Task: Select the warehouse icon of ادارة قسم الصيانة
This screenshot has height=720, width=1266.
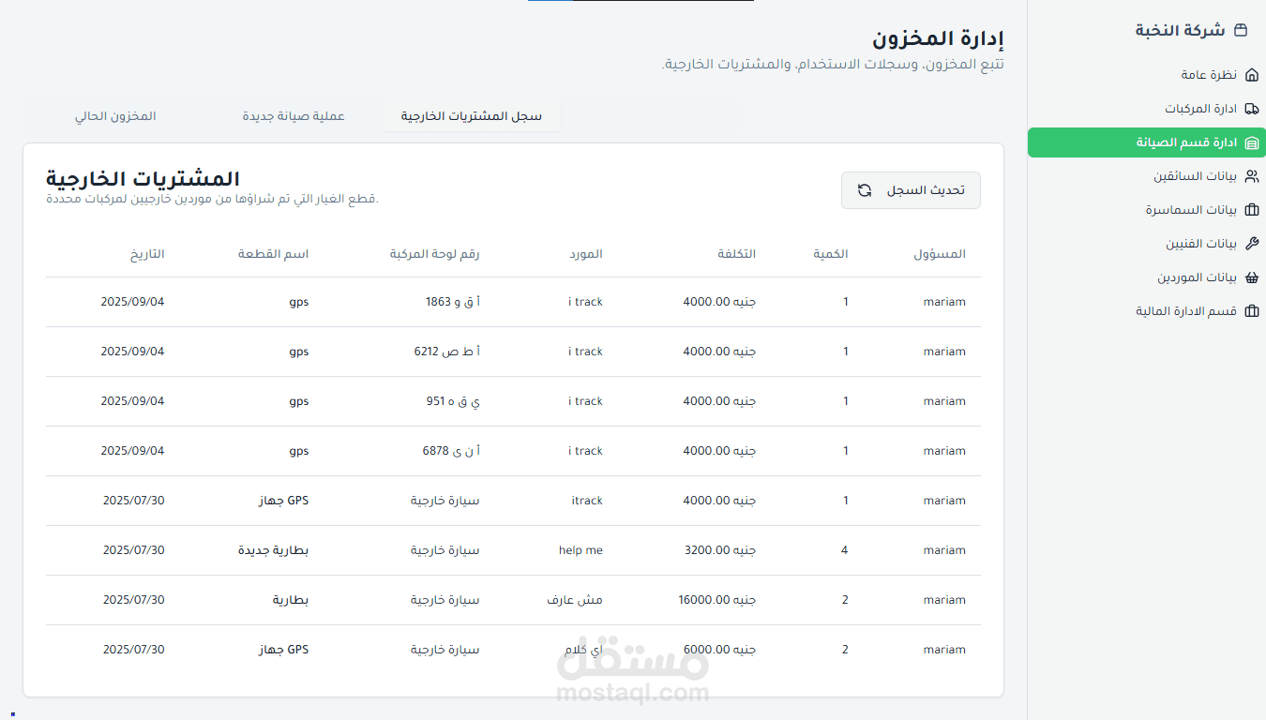Action: click(x=1251, y=142)
